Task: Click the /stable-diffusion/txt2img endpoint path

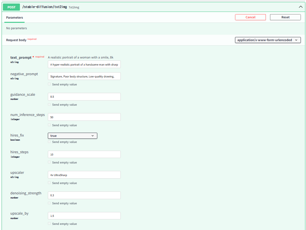Action: point(45,7)
